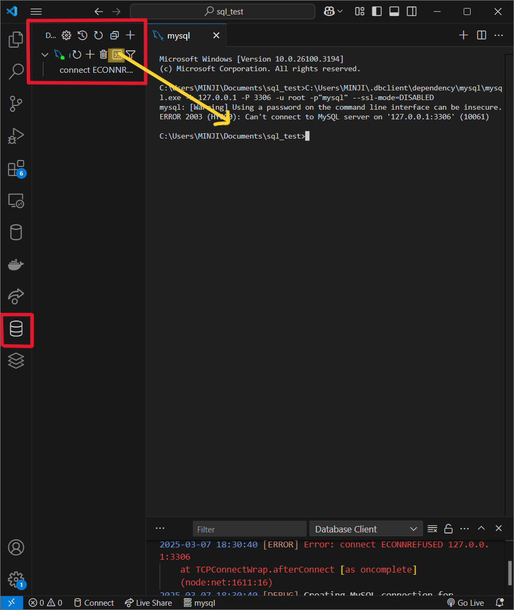Refresh the database panel header

pos(99,35)
